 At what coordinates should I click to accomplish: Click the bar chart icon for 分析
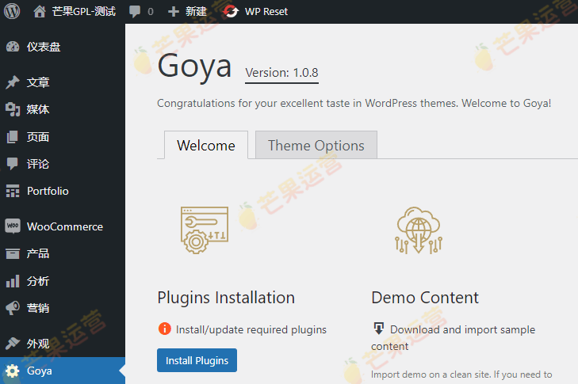coord(13,281)
